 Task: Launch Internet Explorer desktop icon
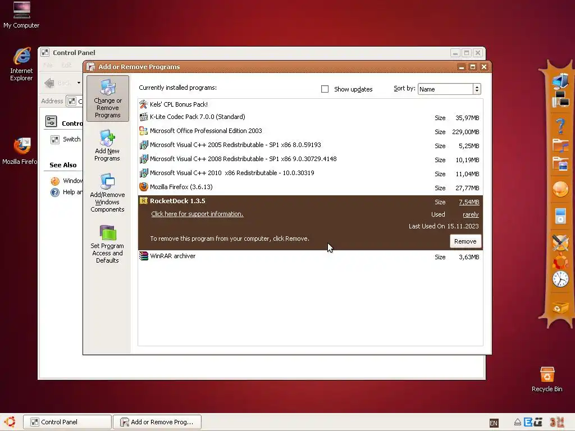coord(21,65)
